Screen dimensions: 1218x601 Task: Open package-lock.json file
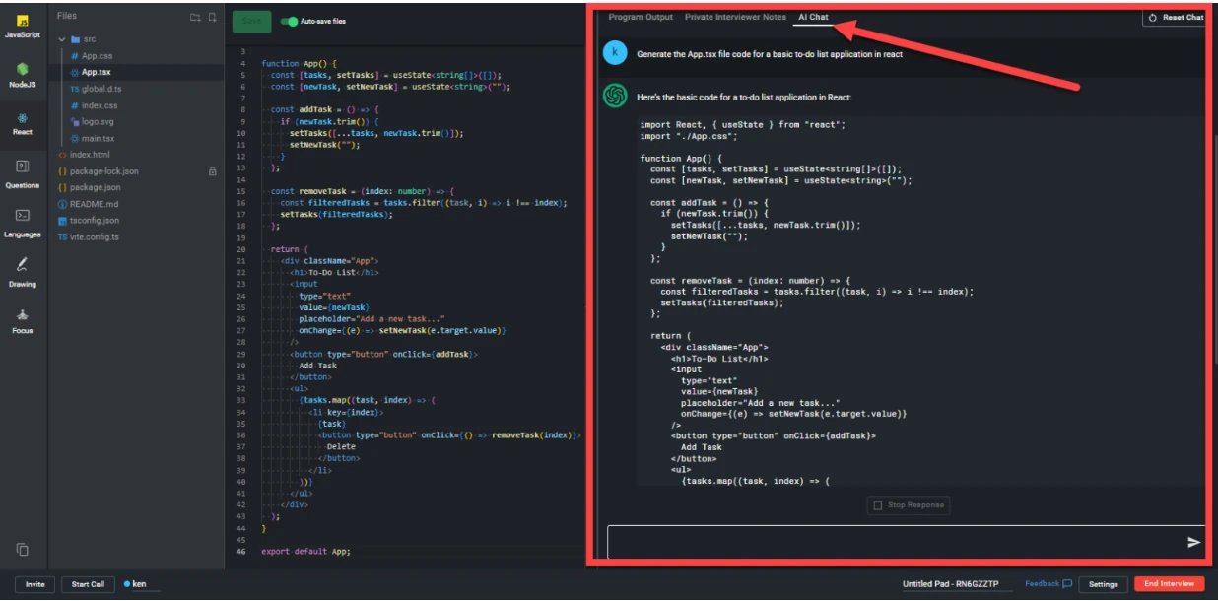[x=99, y=171]
